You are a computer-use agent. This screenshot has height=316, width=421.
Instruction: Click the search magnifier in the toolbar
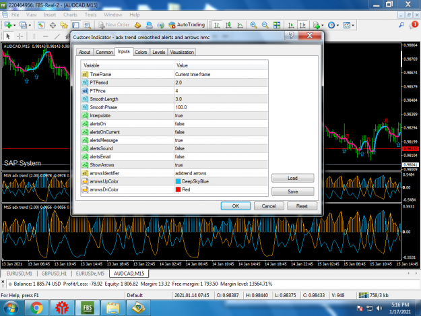[401, 25]
